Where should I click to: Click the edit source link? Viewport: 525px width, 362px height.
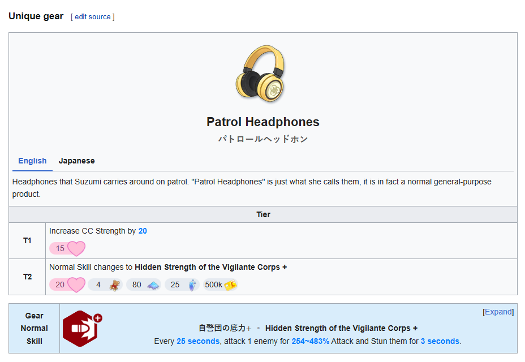[x=92, y=17]
